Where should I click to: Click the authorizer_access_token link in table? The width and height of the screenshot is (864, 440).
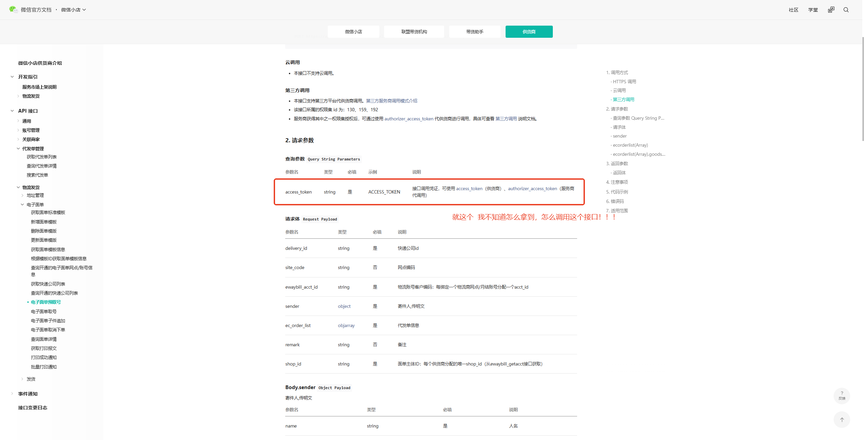pos(532,188)
